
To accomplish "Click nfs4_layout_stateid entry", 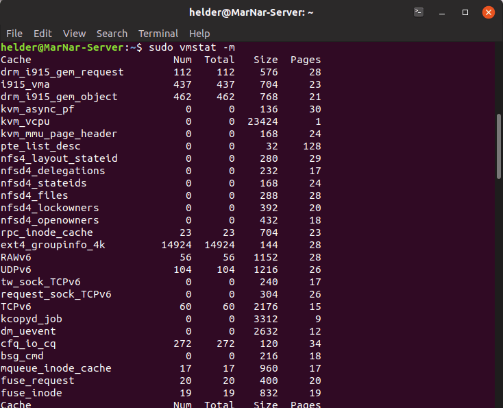I will point(59,158).
